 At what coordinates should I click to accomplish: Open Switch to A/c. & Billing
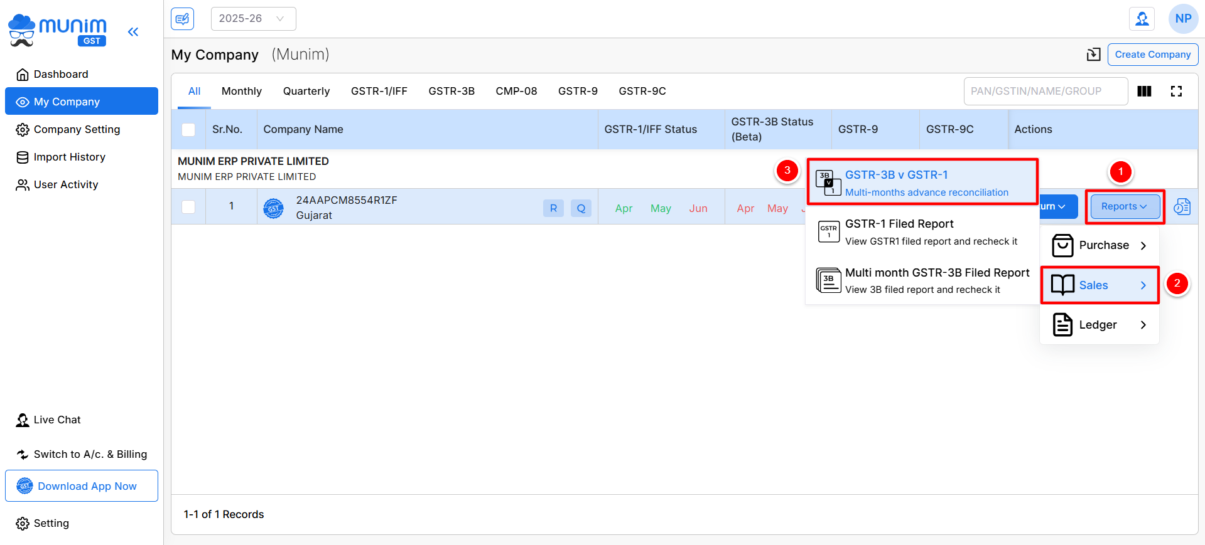(82, 455)
